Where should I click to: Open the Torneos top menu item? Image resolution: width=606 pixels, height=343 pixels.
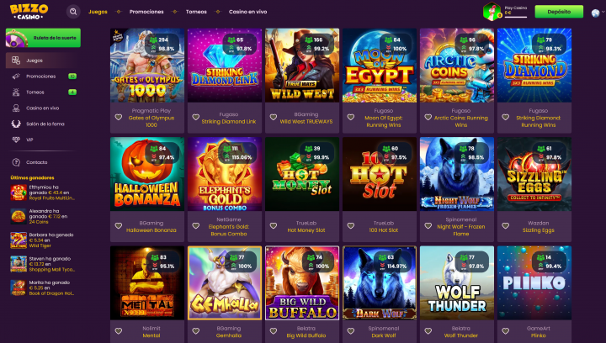(x=196, y=12)
